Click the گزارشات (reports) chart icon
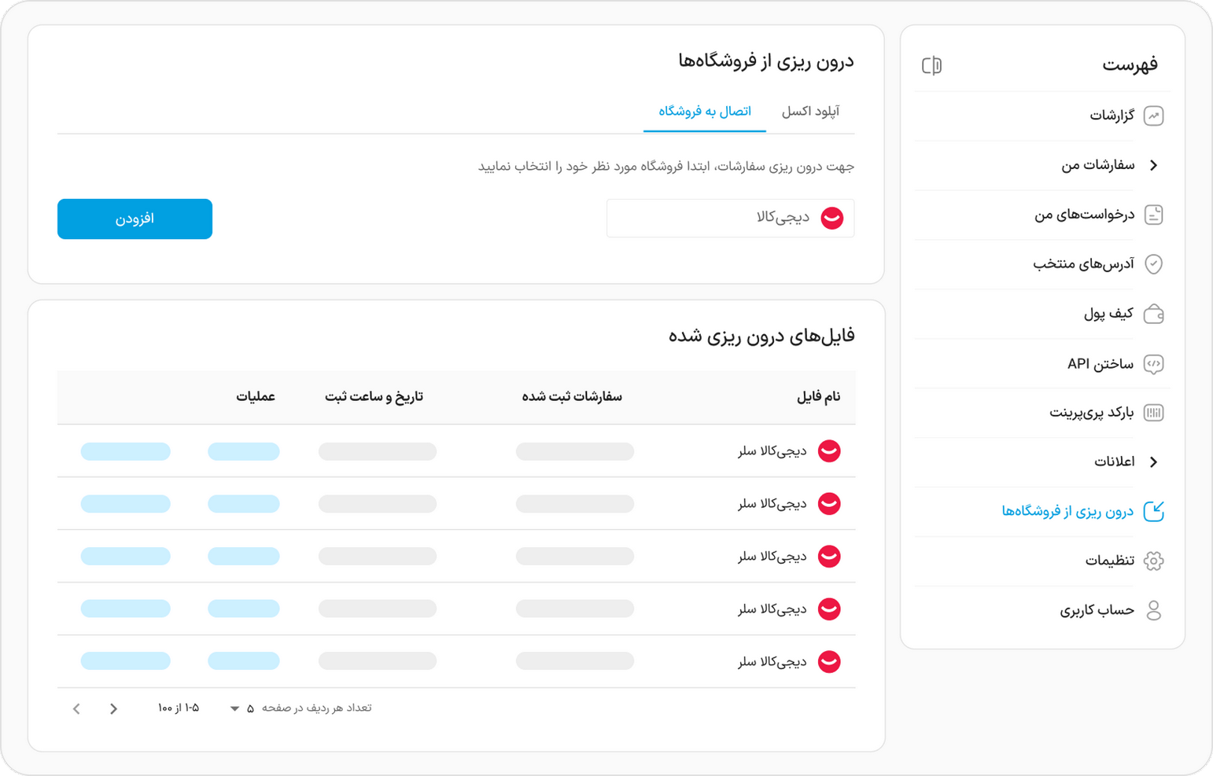This screenshot has width=1213, height=776. pos(1155,115)
